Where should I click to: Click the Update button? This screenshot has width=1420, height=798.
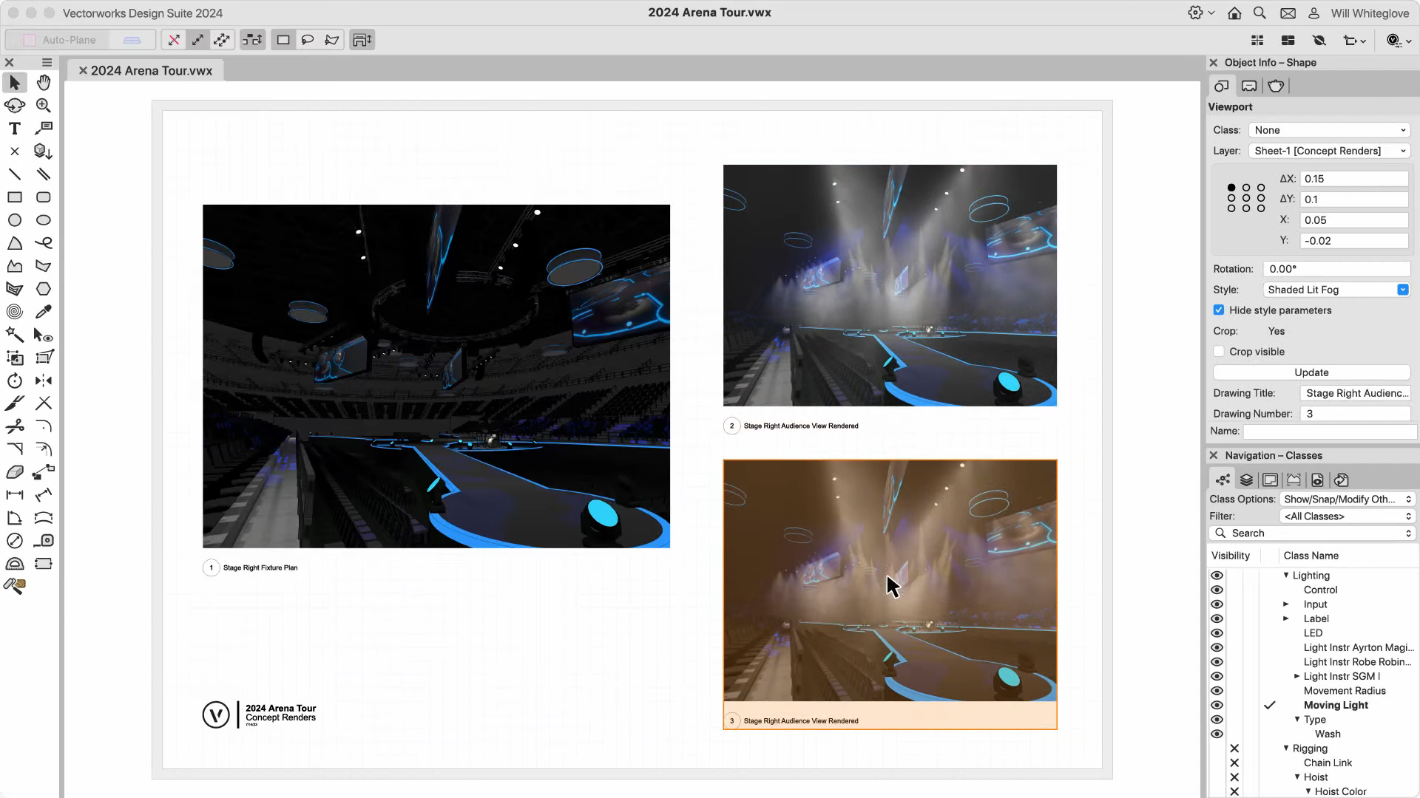pyautogui.click(x=1311, y=372)
